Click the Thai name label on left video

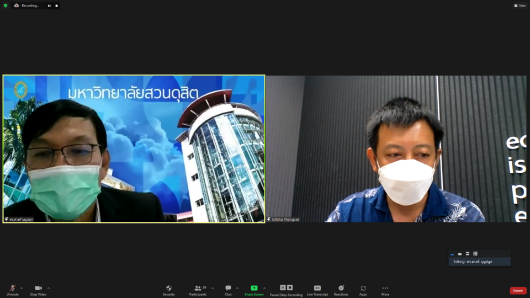coord(21,220)
